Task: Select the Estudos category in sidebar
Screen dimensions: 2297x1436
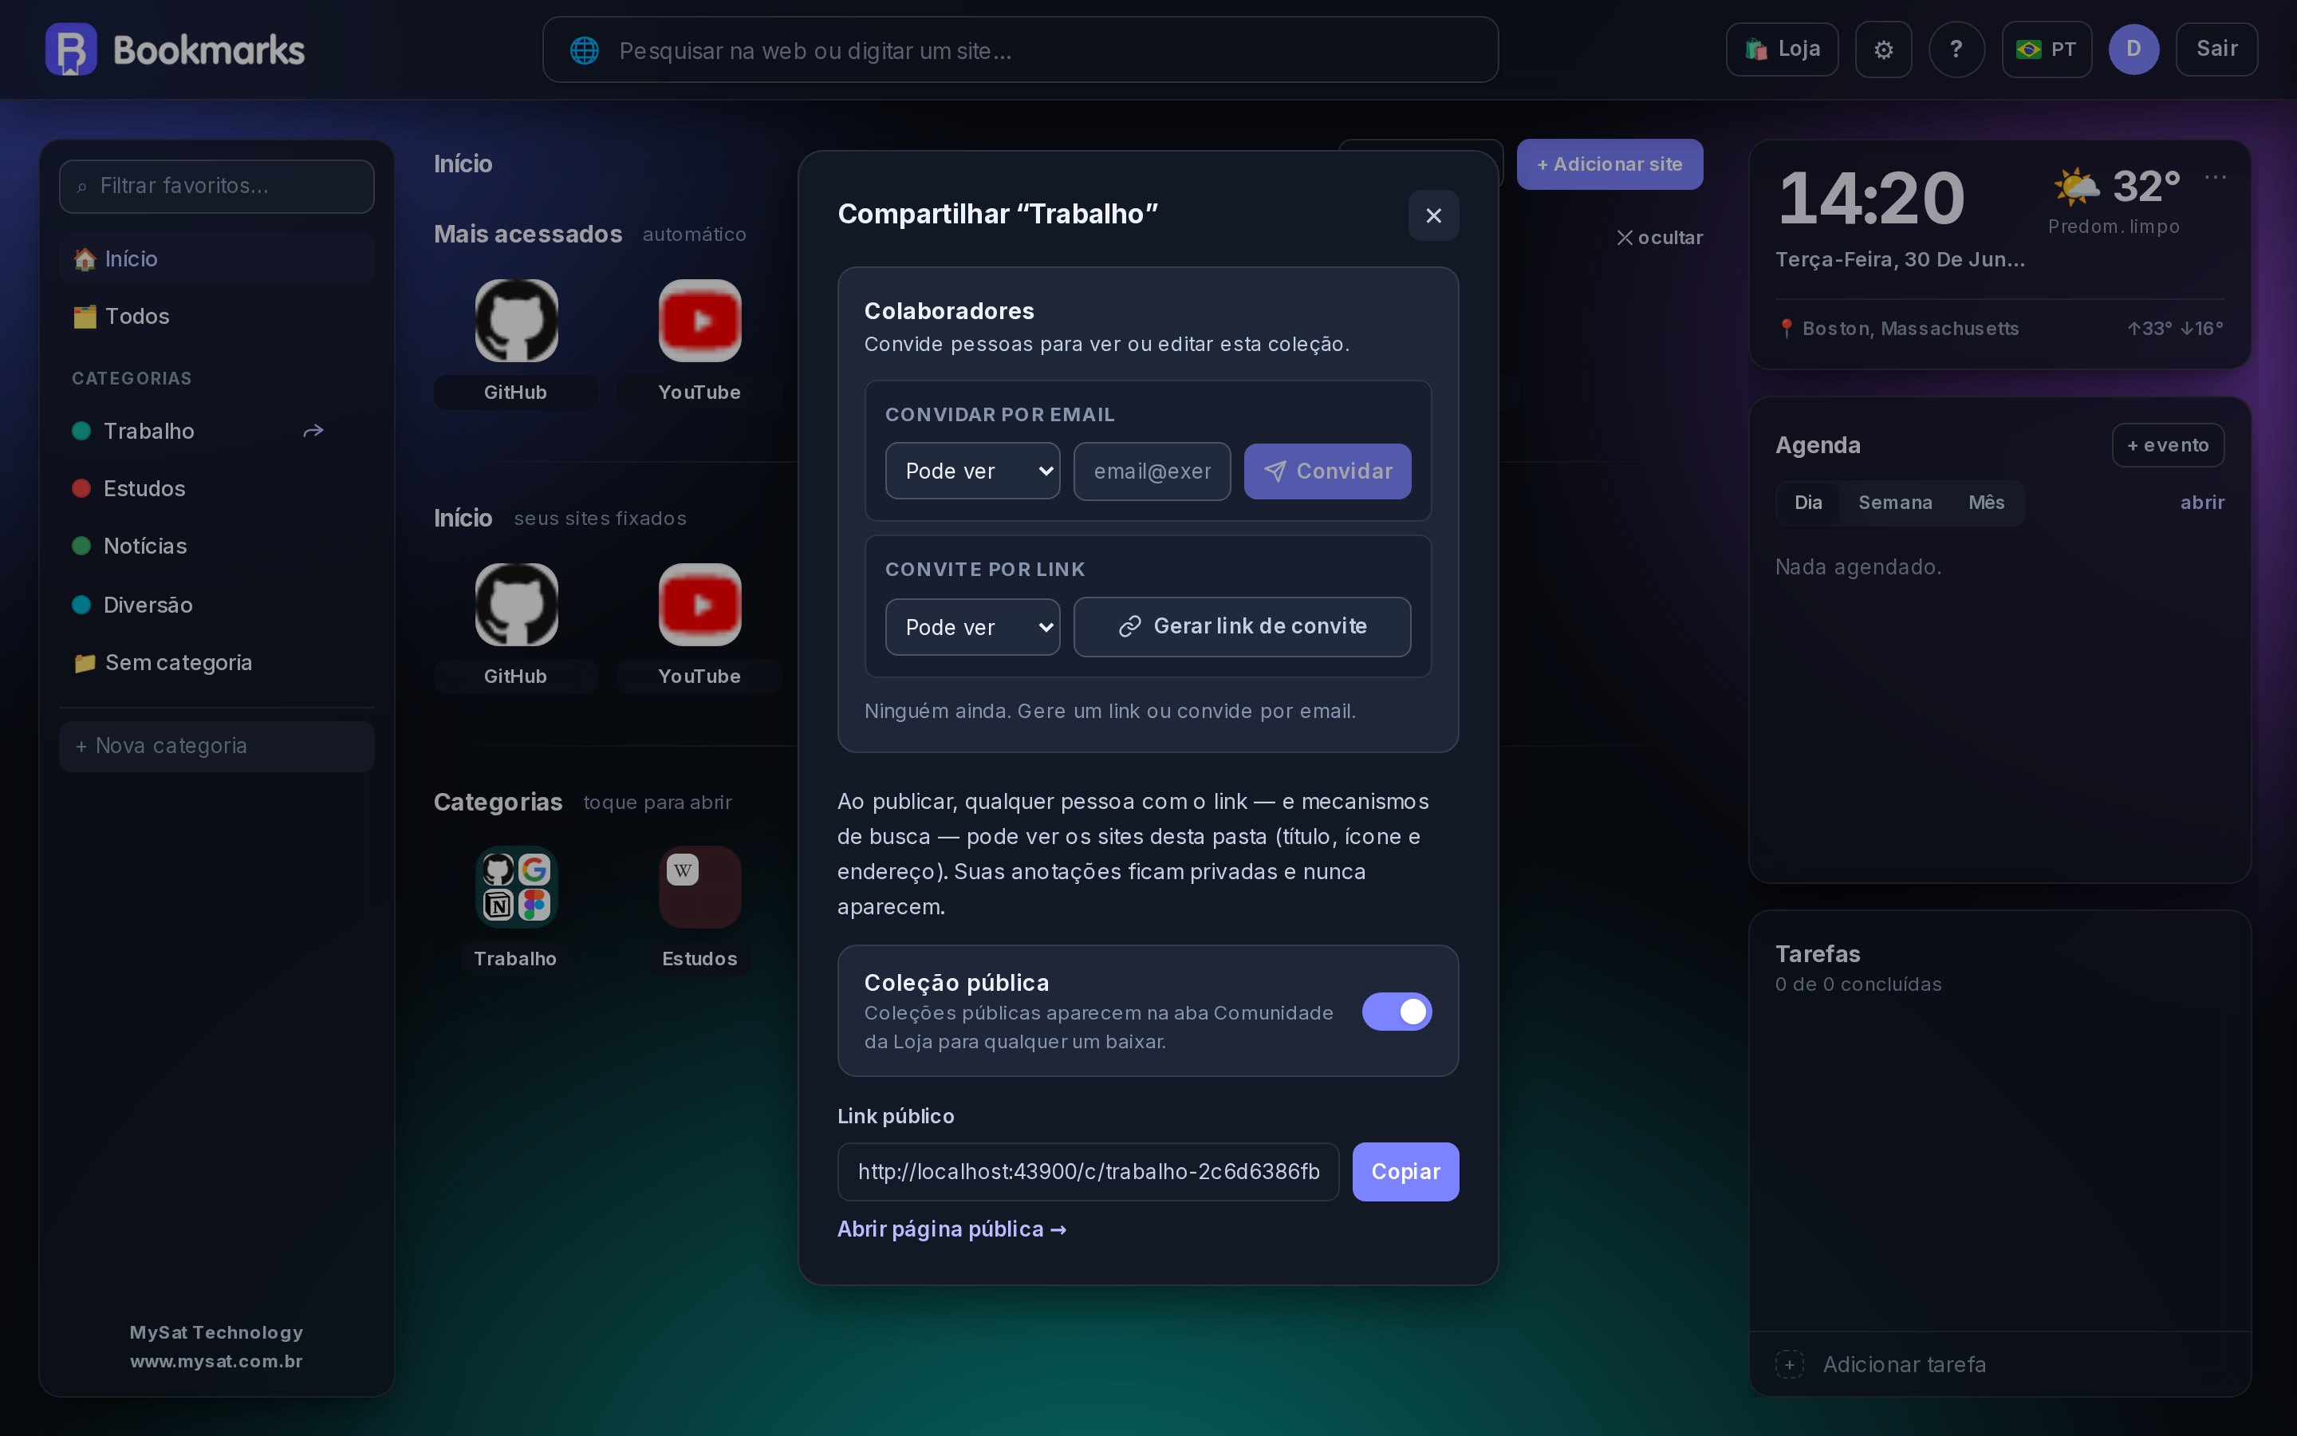Action: [216, 489]
